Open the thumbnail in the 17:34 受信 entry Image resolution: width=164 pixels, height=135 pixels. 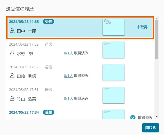pyautogui.click(x=113, y=114)
